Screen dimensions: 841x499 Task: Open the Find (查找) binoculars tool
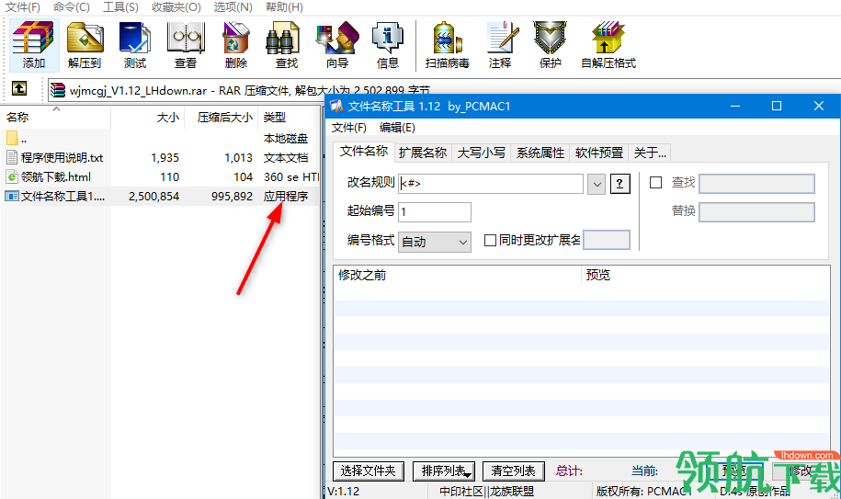pos(287,45)
